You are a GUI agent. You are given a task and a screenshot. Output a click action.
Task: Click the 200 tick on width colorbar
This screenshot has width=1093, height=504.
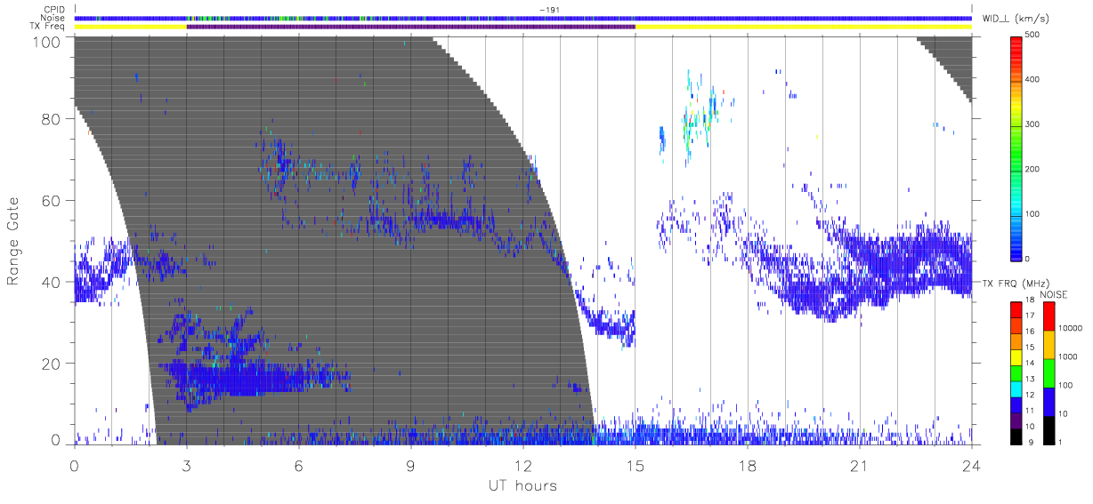(x=1032, y=169)
